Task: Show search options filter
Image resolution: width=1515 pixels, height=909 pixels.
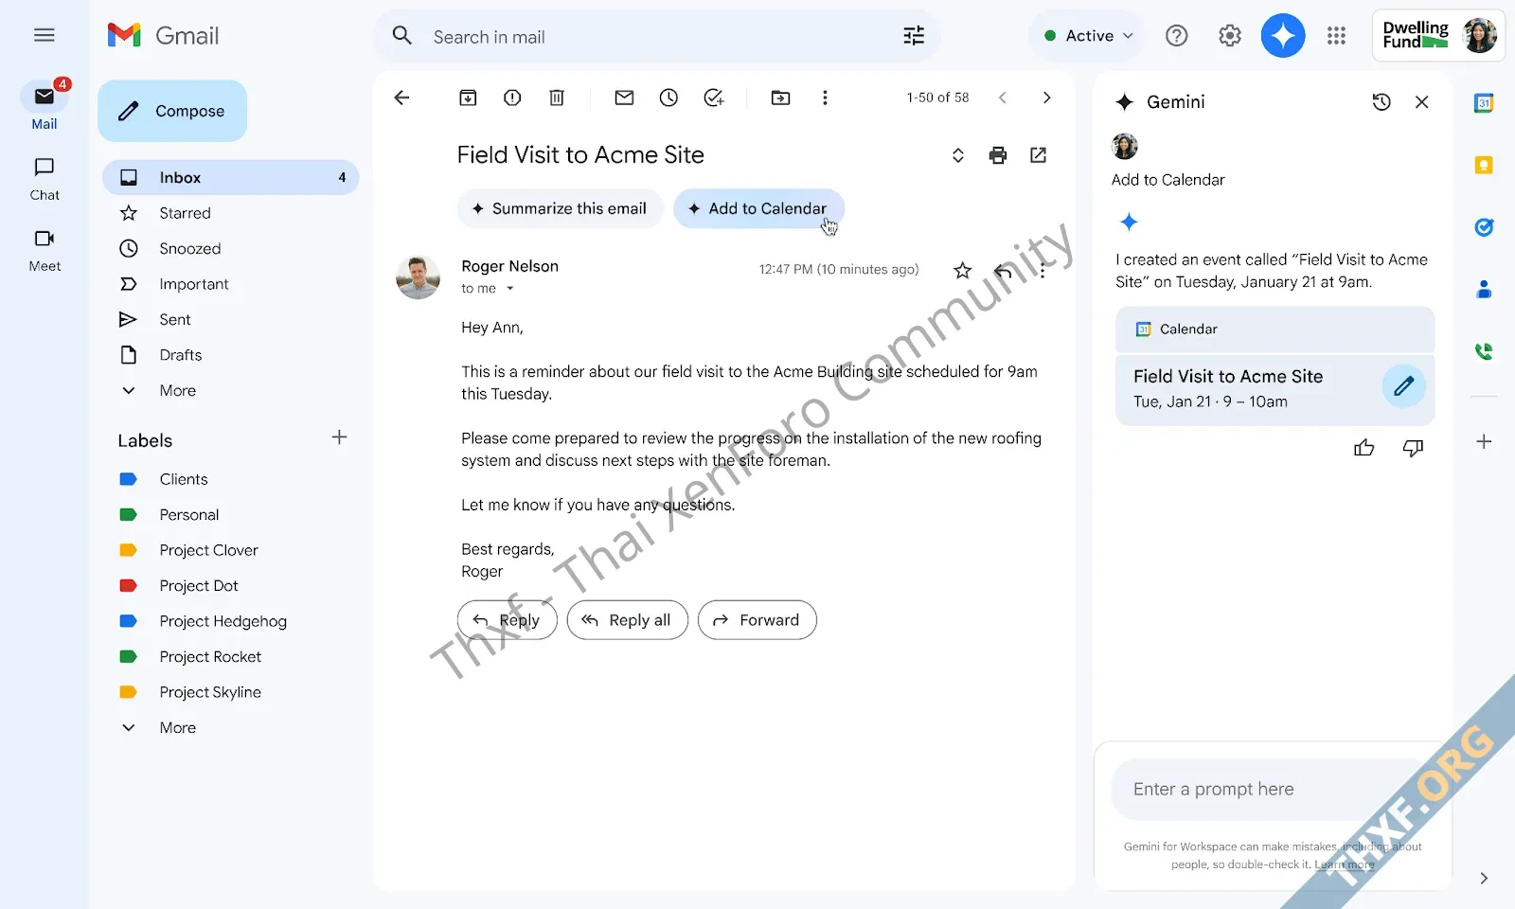Action: (914, 36)
